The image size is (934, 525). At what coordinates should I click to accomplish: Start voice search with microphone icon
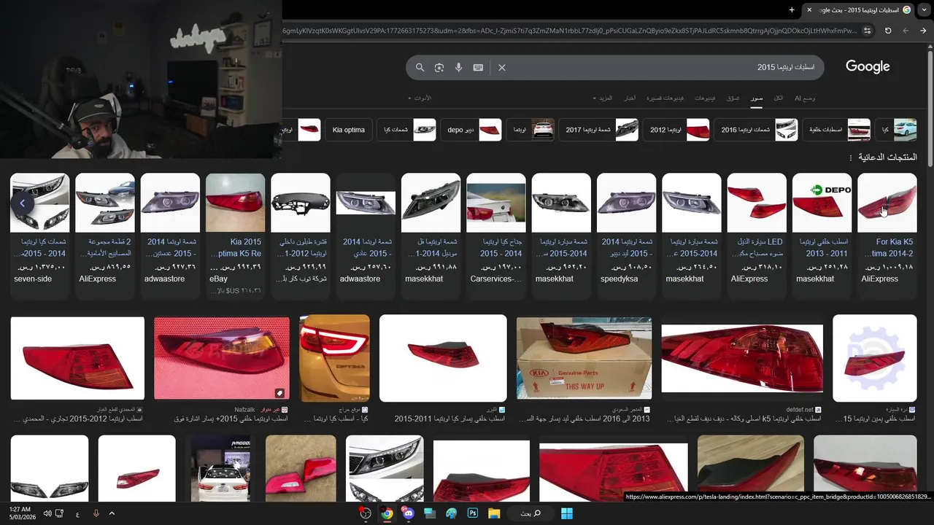point(459,67)
